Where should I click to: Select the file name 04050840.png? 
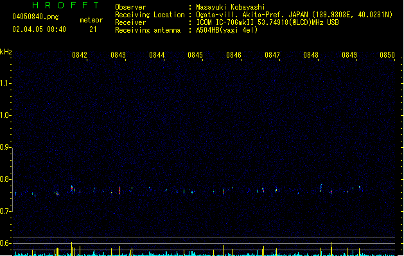click(x=35, y=17)
